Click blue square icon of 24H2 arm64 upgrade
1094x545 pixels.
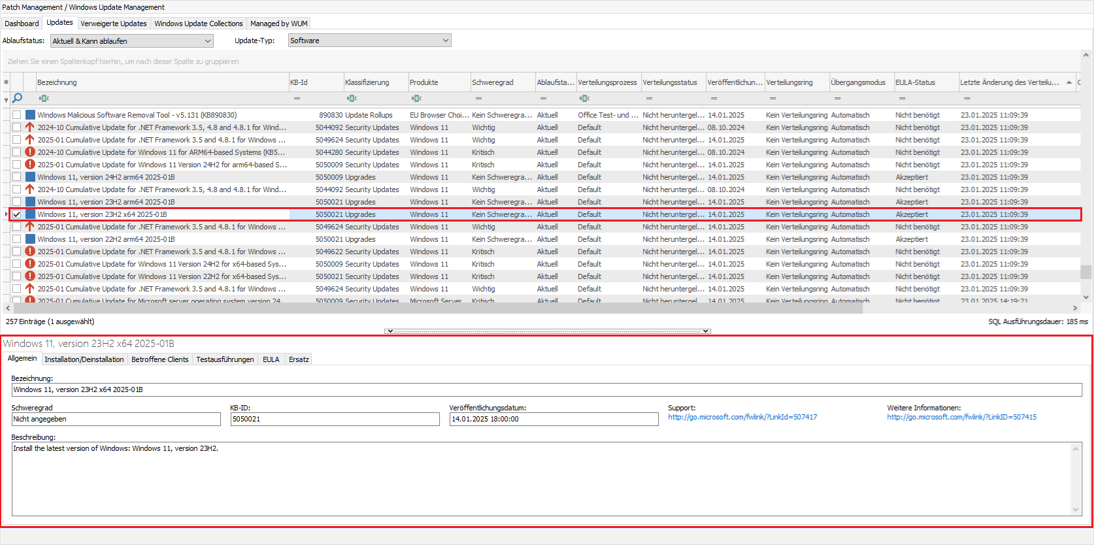(x=30, y=177)
